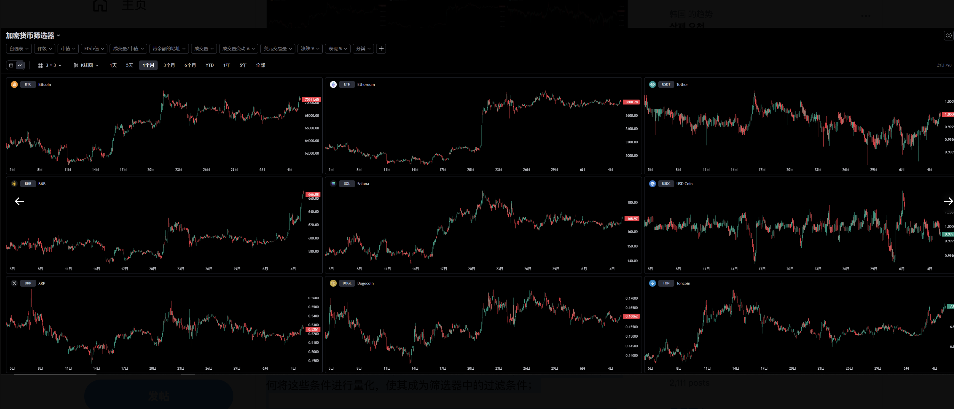
Task: Click the Dogecoin coin icon
Action: (x=333, y=283)
